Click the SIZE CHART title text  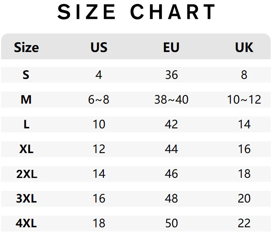pos(137,12)
